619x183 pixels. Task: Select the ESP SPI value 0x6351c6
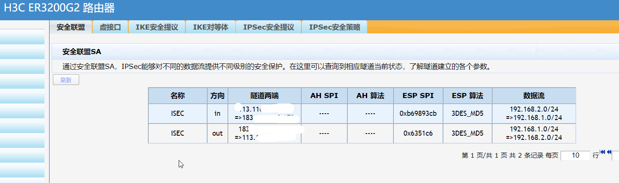(418, 133)
